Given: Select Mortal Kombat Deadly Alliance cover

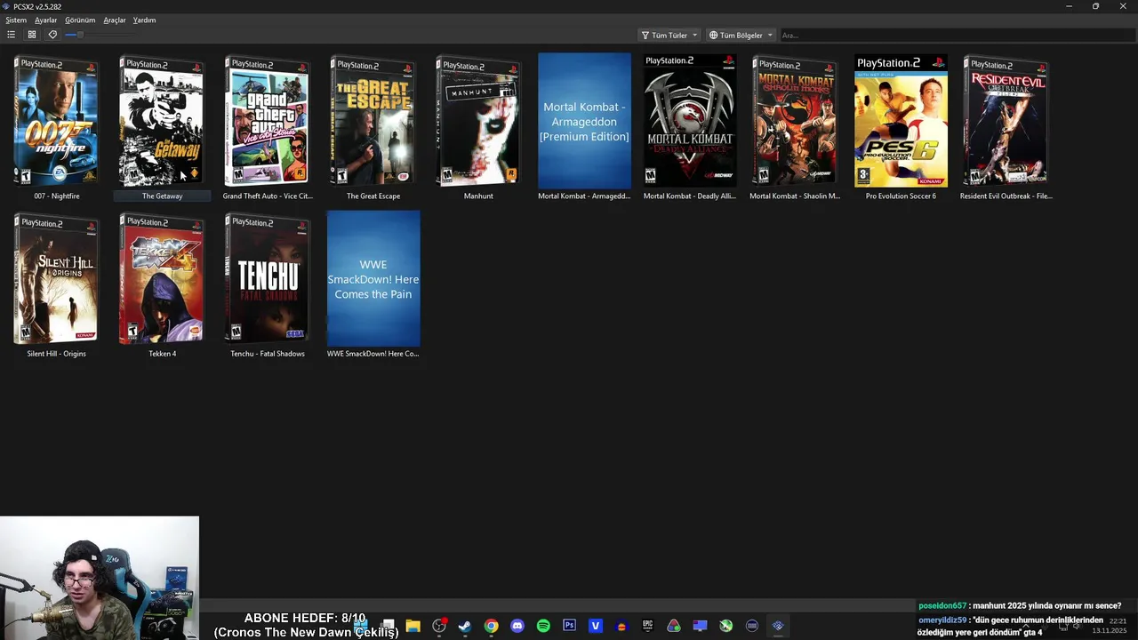Looking at the screenshot, I should 690,121.
